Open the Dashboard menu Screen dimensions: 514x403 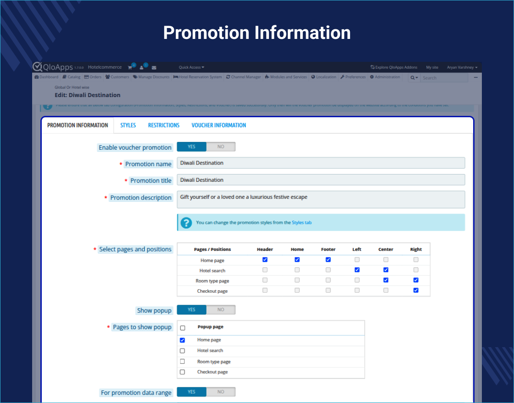pyautogui.click(x=46, y=77)
